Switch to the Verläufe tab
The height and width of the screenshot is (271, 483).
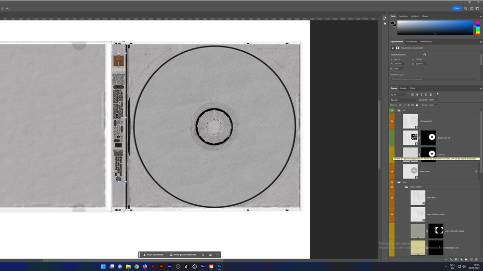(415, 16)
